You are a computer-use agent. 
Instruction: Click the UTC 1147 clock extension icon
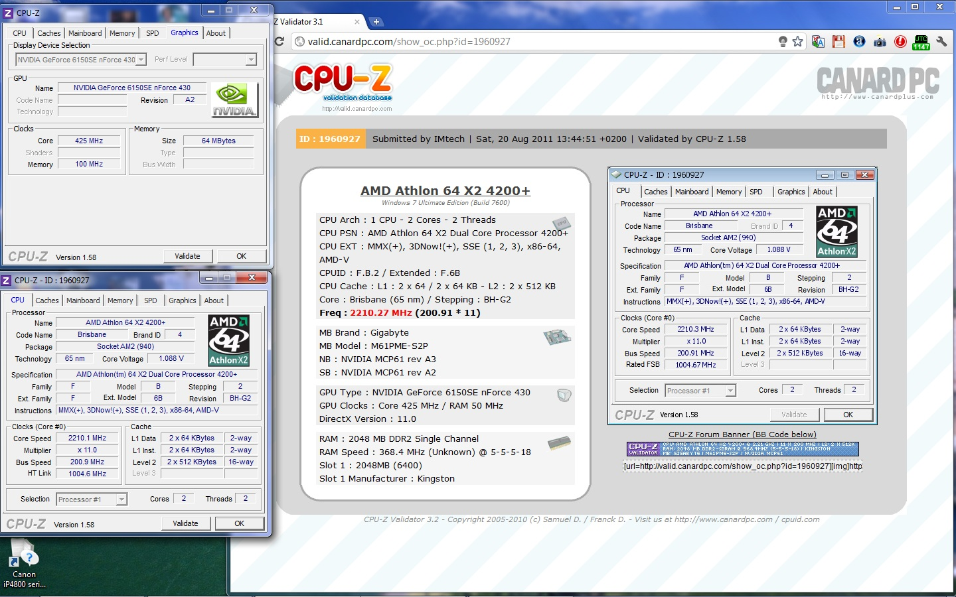[921, 42]
